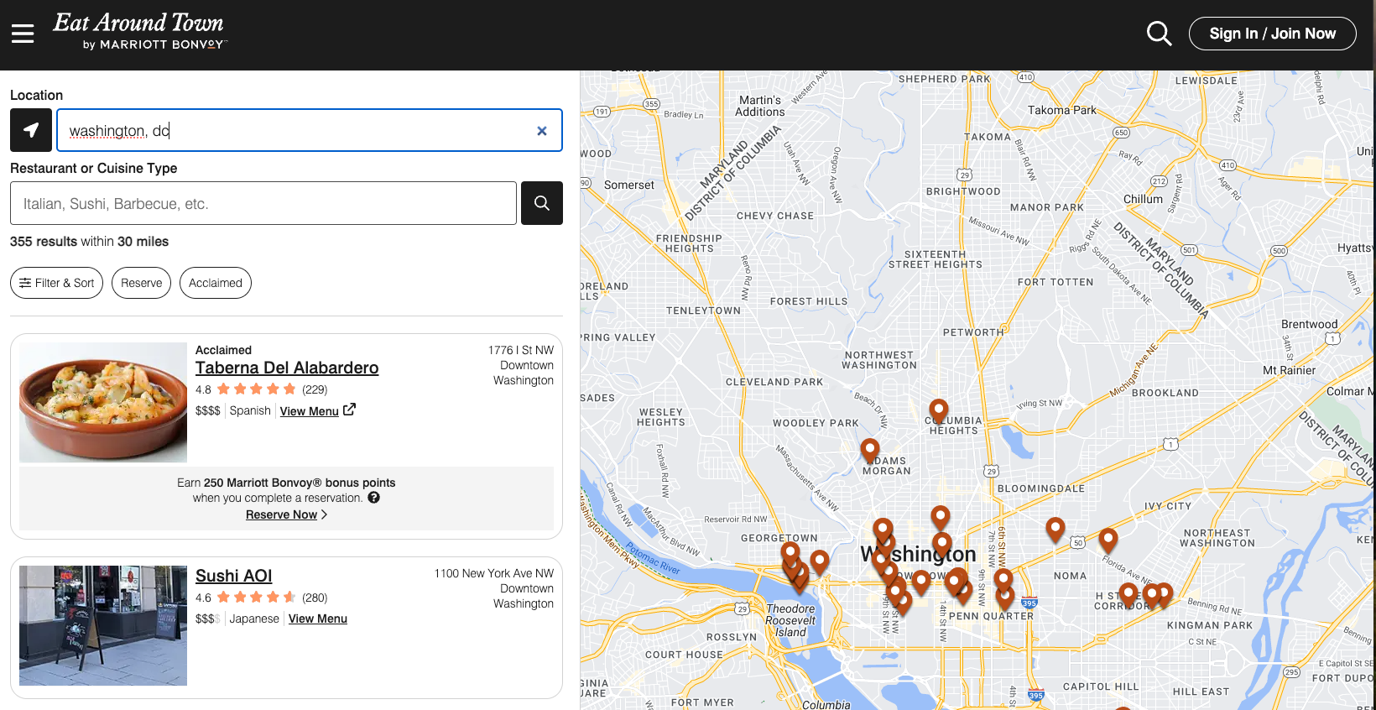
Task: Open the hamburger navigation menu
Action: (23, 34)
